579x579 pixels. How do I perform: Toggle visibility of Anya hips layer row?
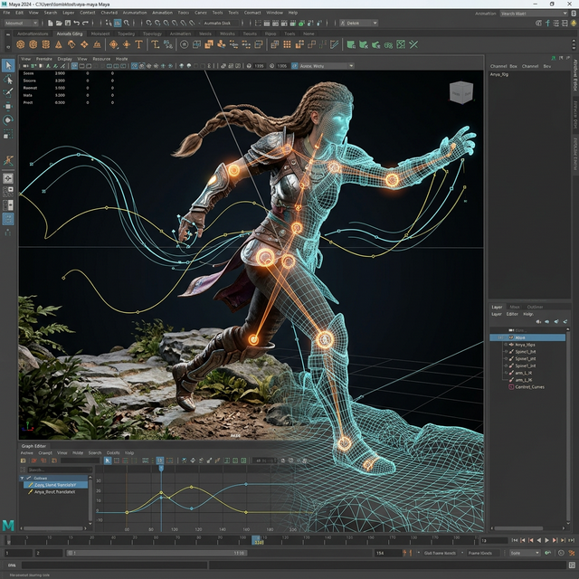pos(506,345)
